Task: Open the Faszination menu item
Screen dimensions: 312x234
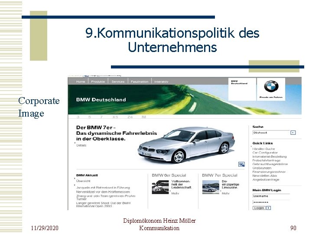Action: [140, 81]
